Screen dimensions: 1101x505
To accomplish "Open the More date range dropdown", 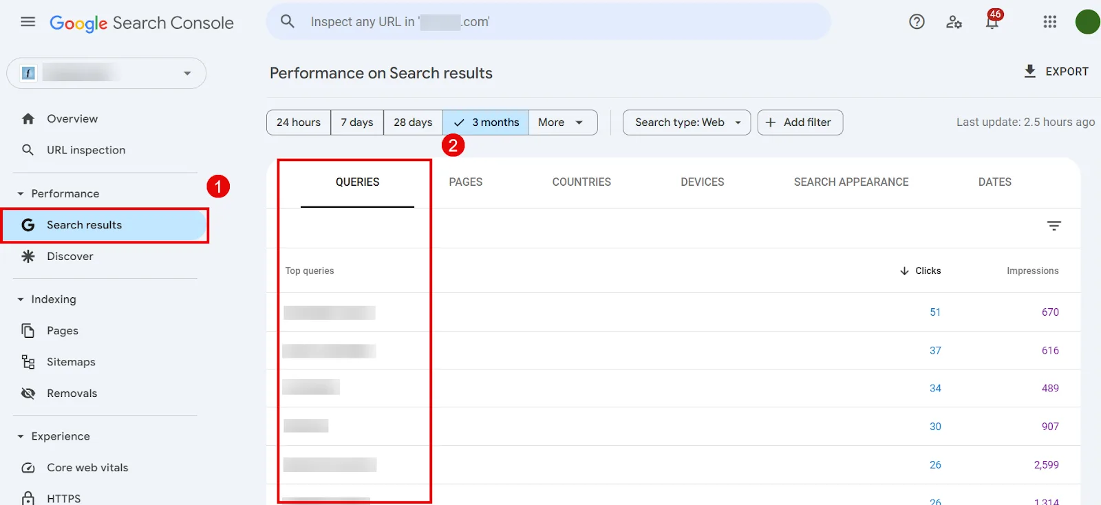I will point(562,122).
